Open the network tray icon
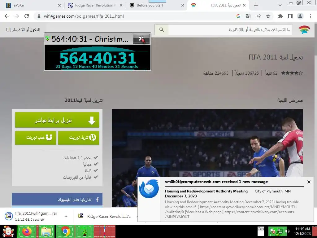The width and height of the screenshot is (317, 238). 280,231
